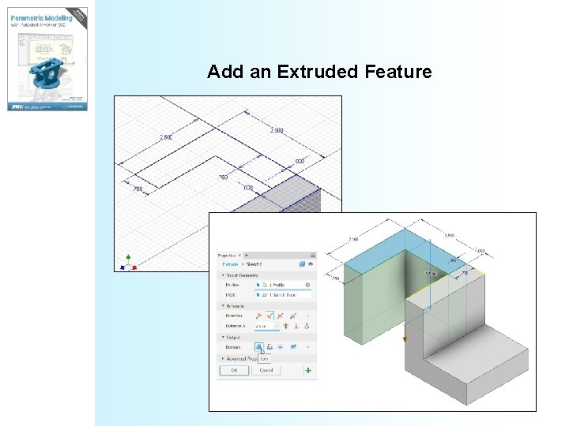Viewport: 569px width, 426px height.
Task: Clear the Profiles selection
Action: click(x=307, y=285)
